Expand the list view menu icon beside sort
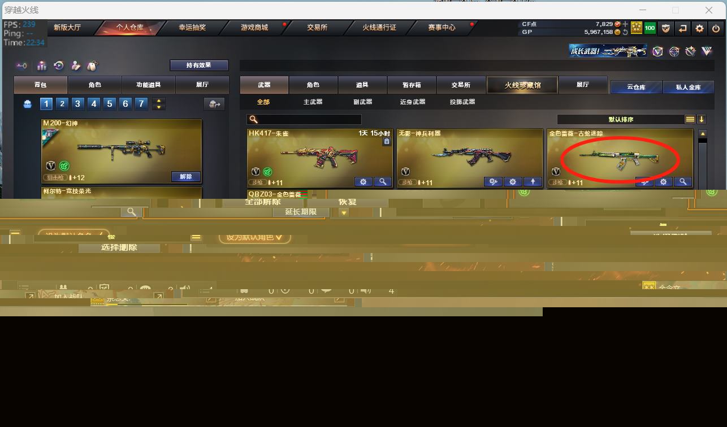The image size is (727, 427). [690, 119]
